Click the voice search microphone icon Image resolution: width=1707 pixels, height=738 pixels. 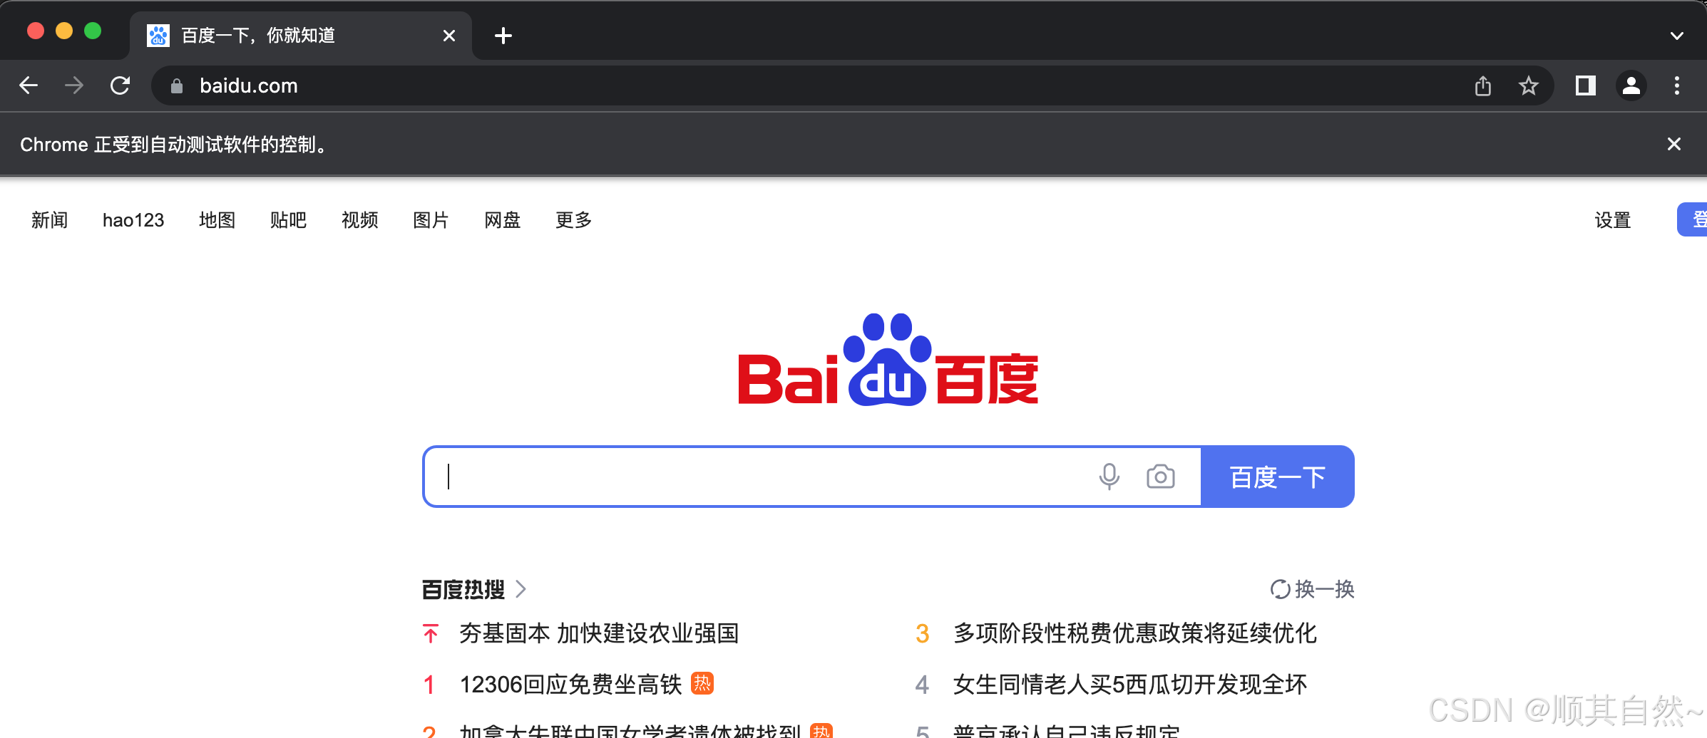click(1109, 477)
